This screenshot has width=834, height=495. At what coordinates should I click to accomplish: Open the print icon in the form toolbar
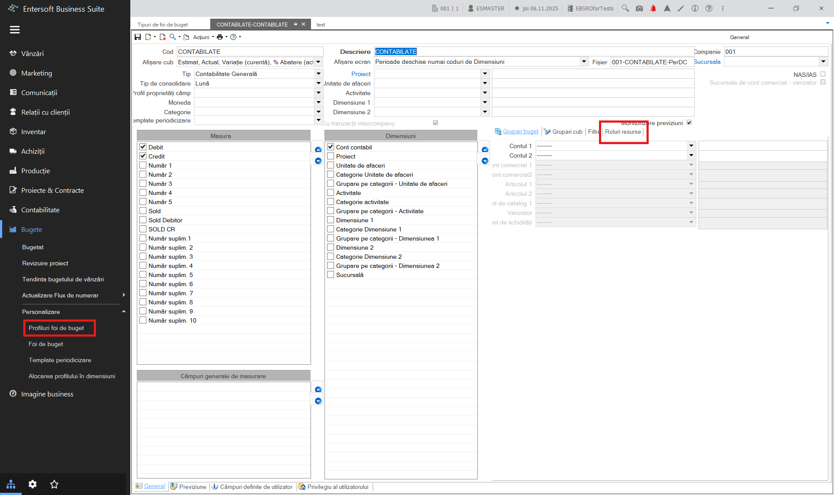tap(220, 37)
